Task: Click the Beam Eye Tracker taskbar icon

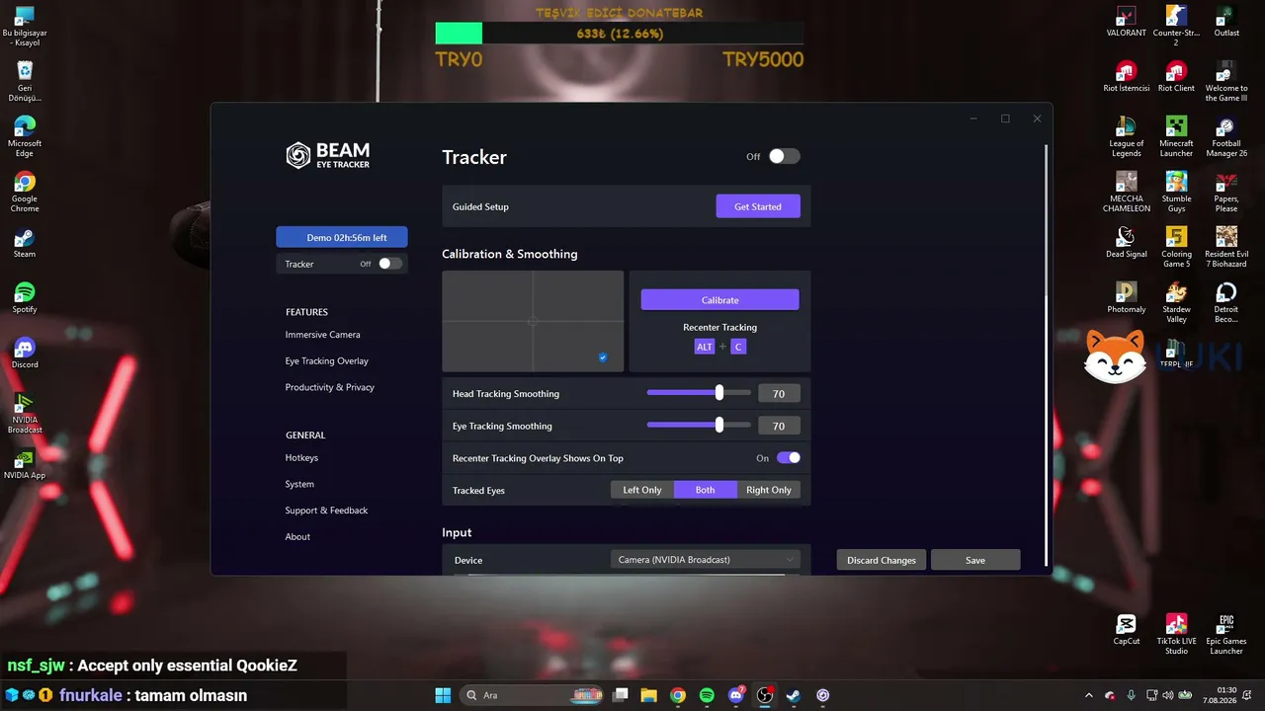Action: [823, 695]
